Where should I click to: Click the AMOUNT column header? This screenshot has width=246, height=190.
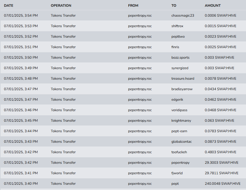pyautogui.click(x=213, y=6)
